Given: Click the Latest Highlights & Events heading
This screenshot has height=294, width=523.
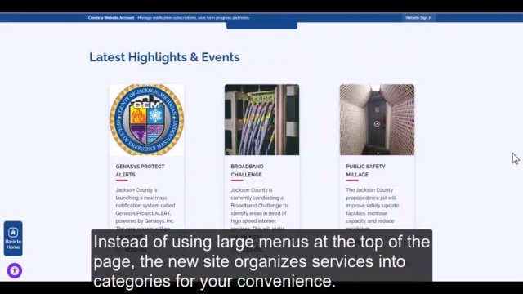Looking at the screenshot, I should [164, 57].
